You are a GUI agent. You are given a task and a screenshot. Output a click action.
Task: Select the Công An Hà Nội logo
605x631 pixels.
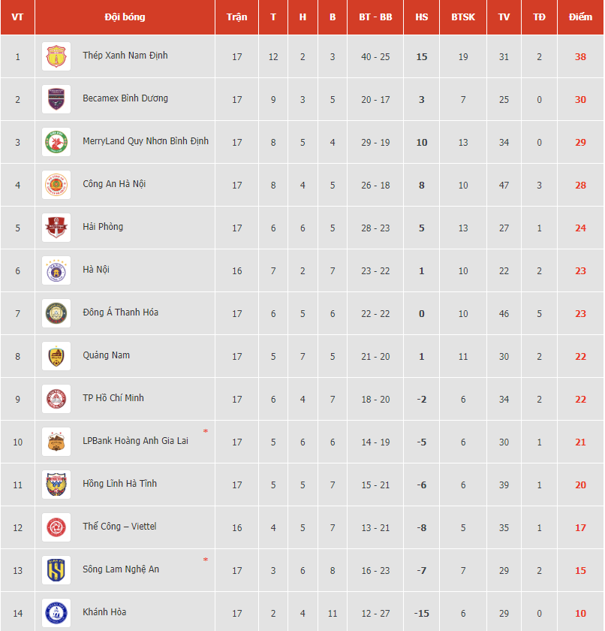[x=56, y=185]
